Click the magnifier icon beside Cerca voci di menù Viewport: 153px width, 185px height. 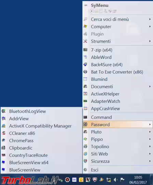[x=85, y=19]
